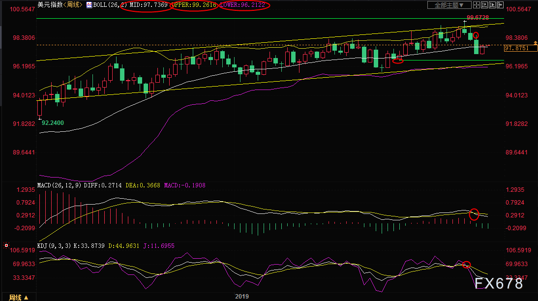
Task: Click the right MACD axis value 0.2912
Action: point(515,215)
